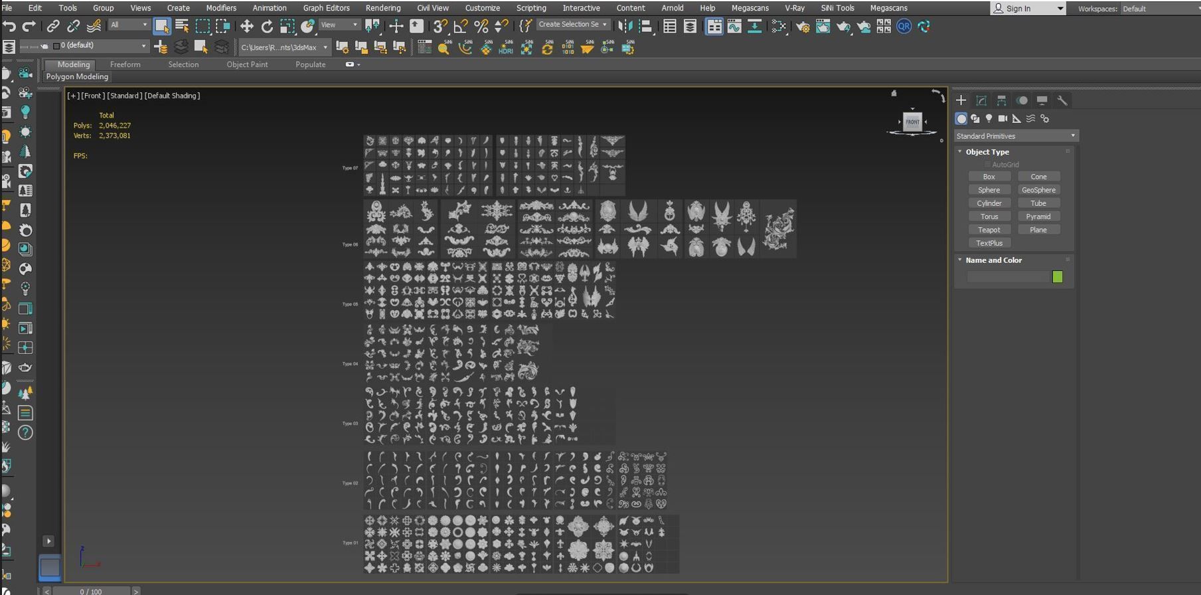Toggle Spinner Snap
1201x595 pixels.
502,26
